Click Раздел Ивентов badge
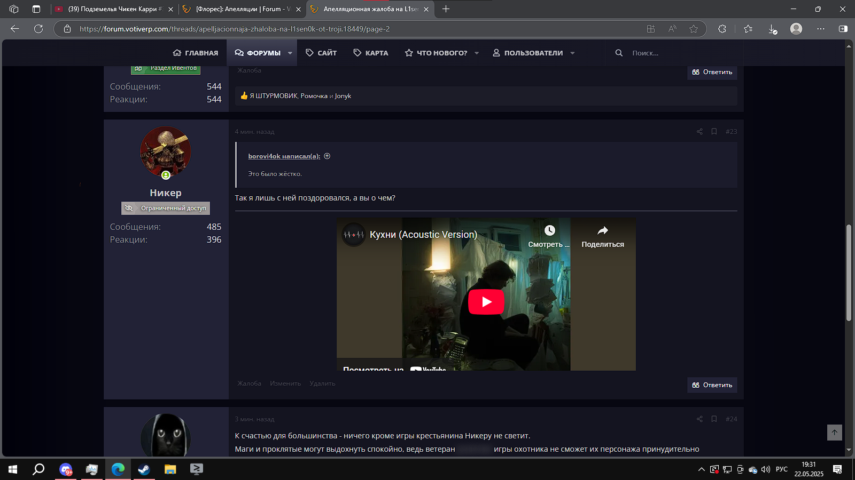855x480 pixels. [x=166, y=69]
